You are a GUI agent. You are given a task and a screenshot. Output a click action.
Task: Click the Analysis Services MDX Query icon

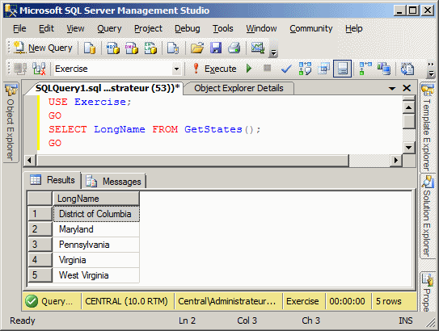coord(113,48)
